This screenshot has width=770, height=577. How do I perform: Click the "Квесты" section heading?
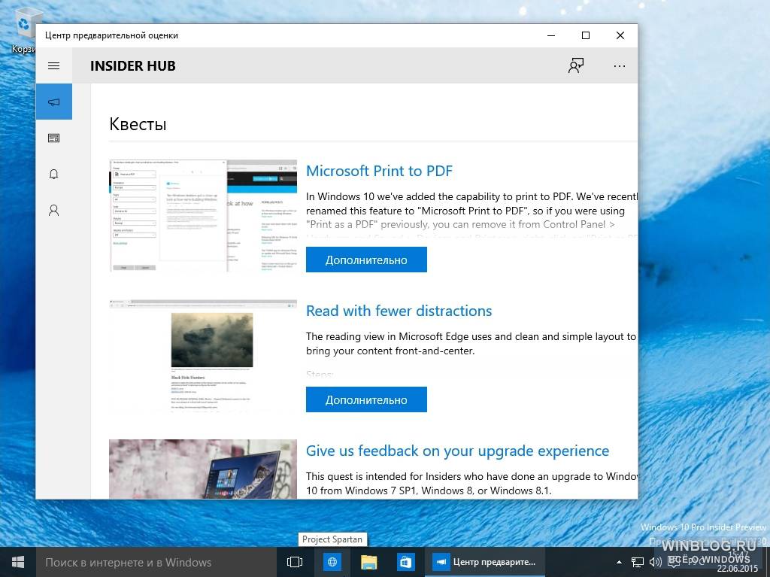(x=138, y=124)
